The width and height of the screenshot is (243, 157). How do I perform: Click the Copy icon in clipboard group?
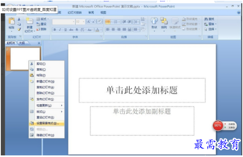[19, 24]
